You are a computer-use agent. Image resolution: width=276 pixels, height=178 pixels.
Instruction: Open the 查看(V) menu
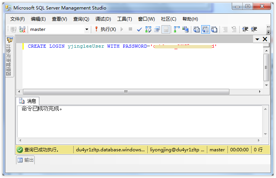pyautogui.click(x=59, y=19)
